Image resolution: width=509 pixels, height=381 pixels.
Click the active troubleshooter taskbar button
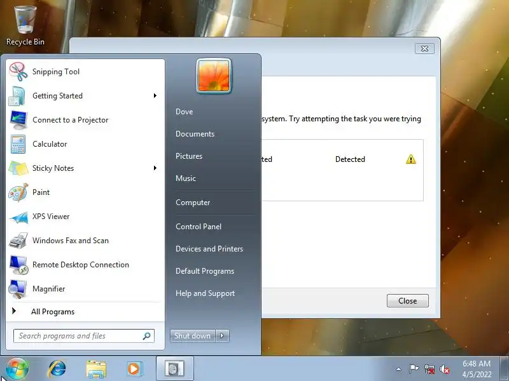pyautogui.click(x=174, y=368)
